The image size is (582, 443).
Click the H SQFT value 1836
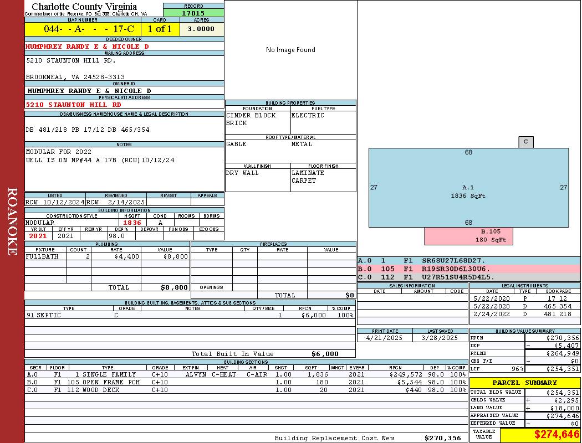click(132, 223)
